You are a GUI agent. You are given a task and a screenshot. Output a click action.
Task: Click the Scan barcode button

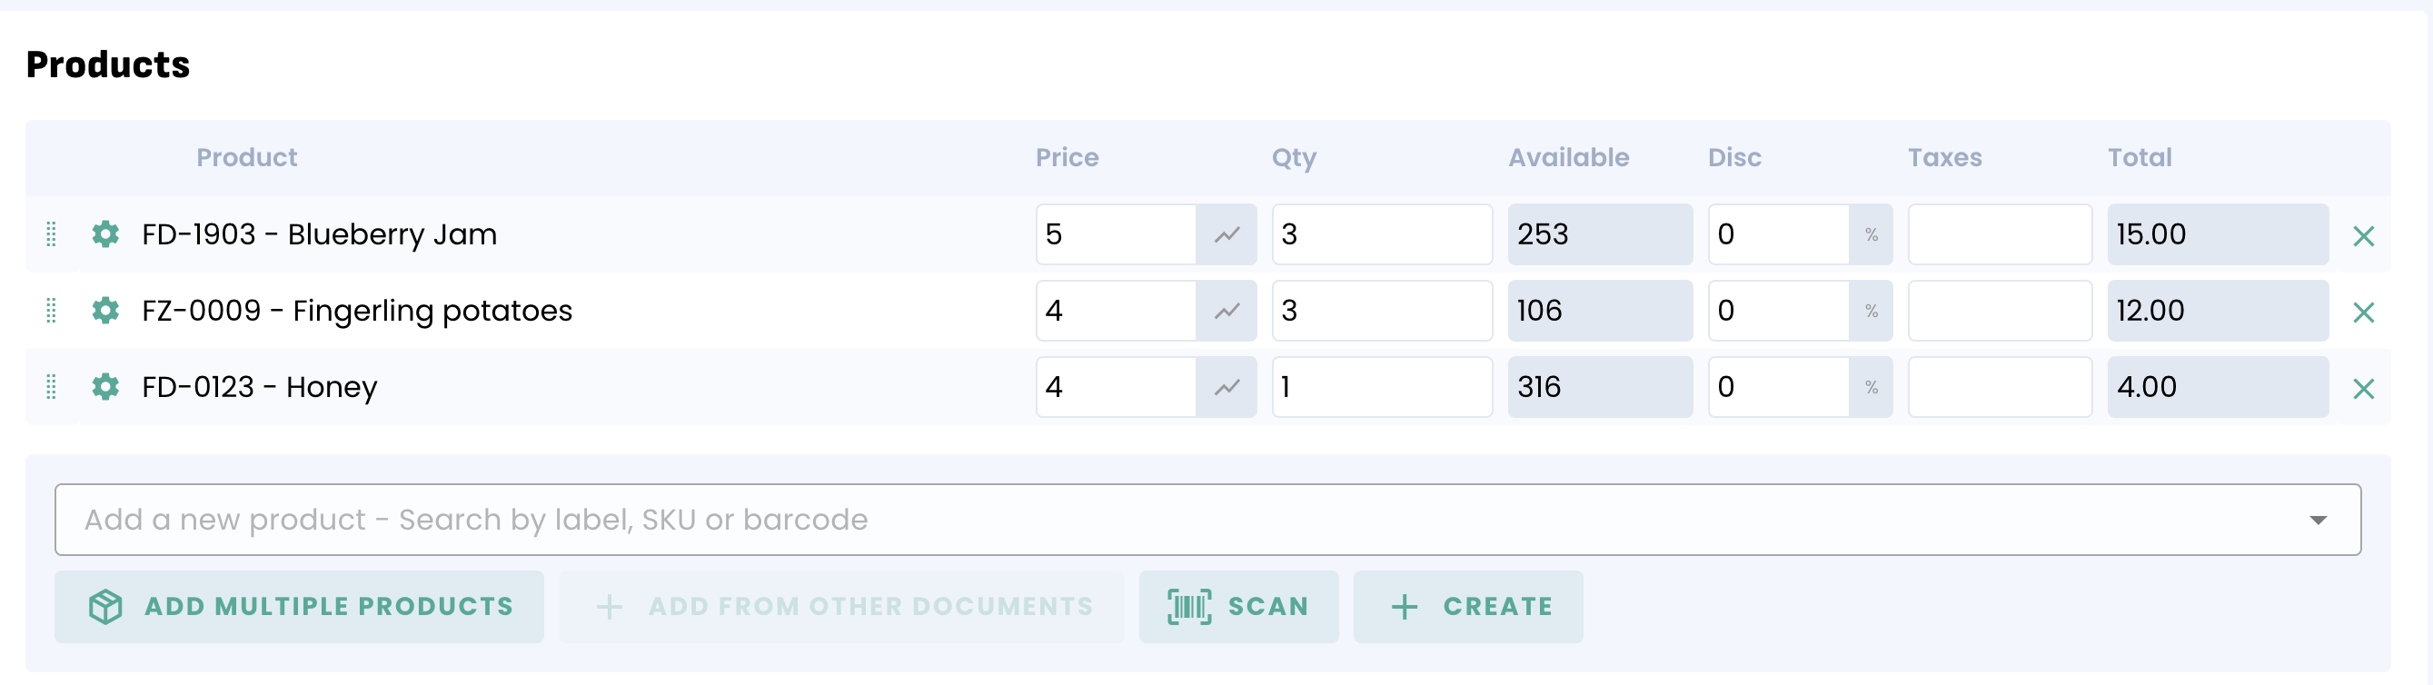pyautogui.click(x=1238, y=607)
